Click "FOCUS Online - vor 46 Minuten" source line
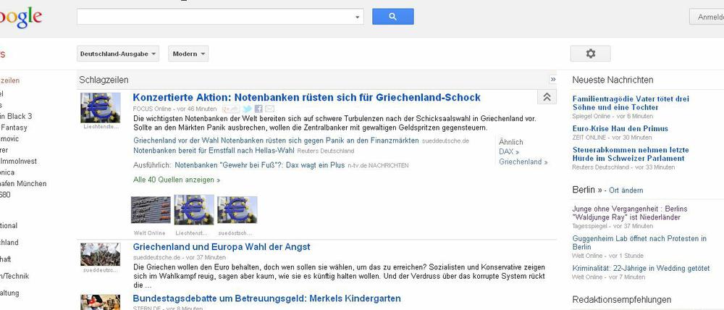The image size is (724, 310). 174,109
